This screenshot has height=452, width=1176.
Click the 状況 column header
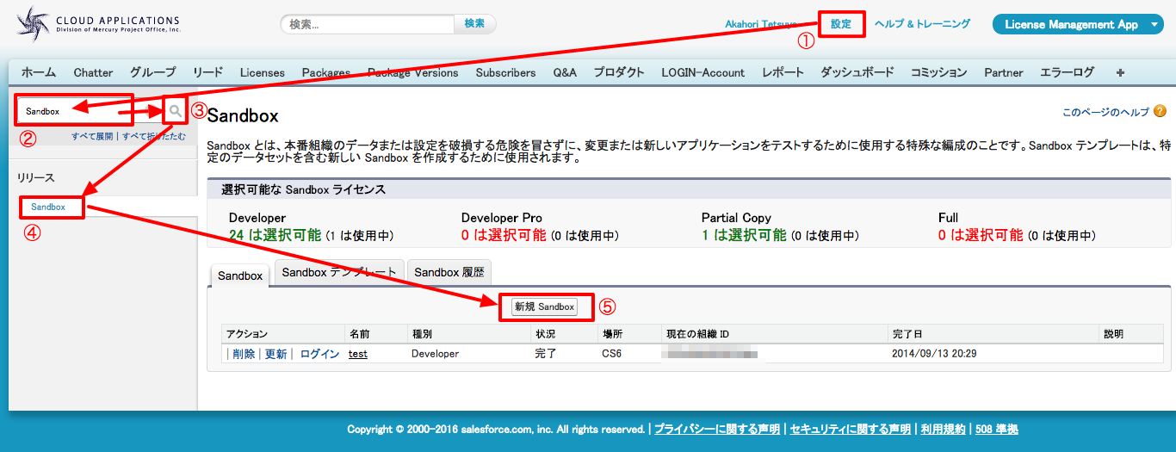coord(547,334)
